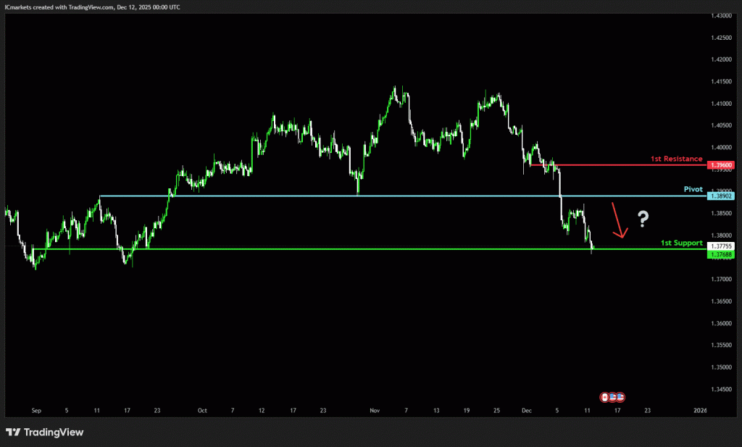This screenshot has height=447, width=742.
Task: Select the rightmost US flag event icon
Action: tap(620, 397)
